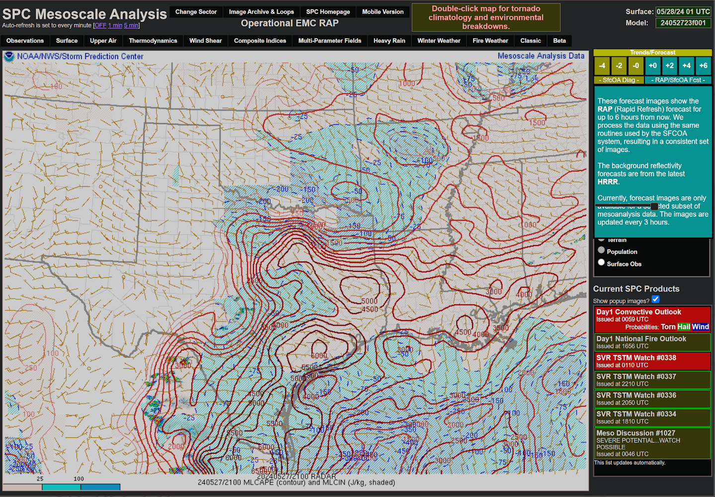Image resolution: width=715 pixels, height=497 pixels.
Task: Open the Heavy Rain menu
Action: [x=389, y=41]
